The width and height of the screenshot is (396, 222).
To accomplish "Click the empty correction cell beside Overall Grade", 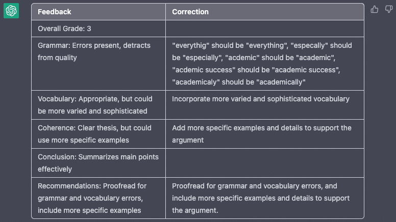I will pyautogui.click(x=264, y=29).
